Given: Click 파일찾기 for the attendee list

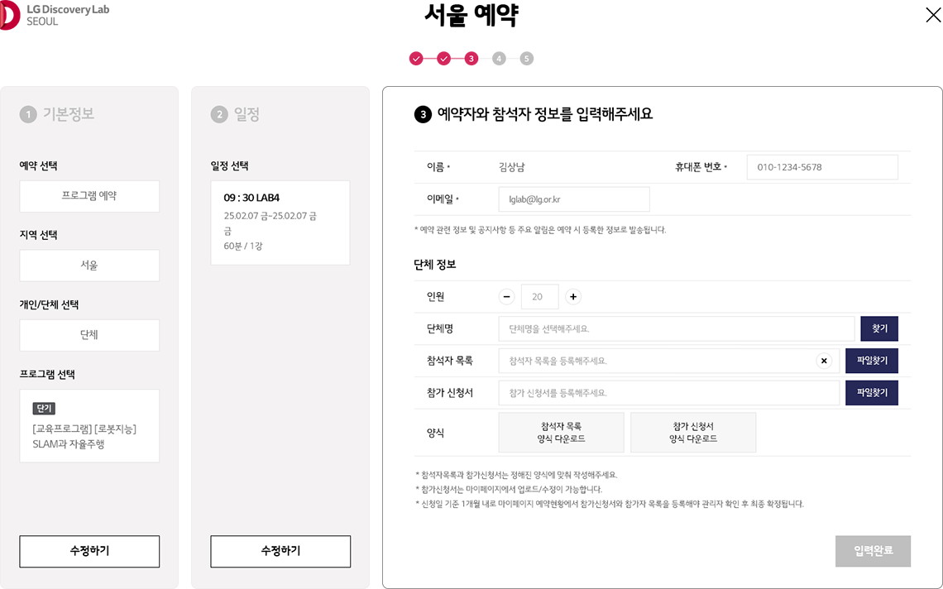Looking at the screenshot, I should [x=872, y=361].
